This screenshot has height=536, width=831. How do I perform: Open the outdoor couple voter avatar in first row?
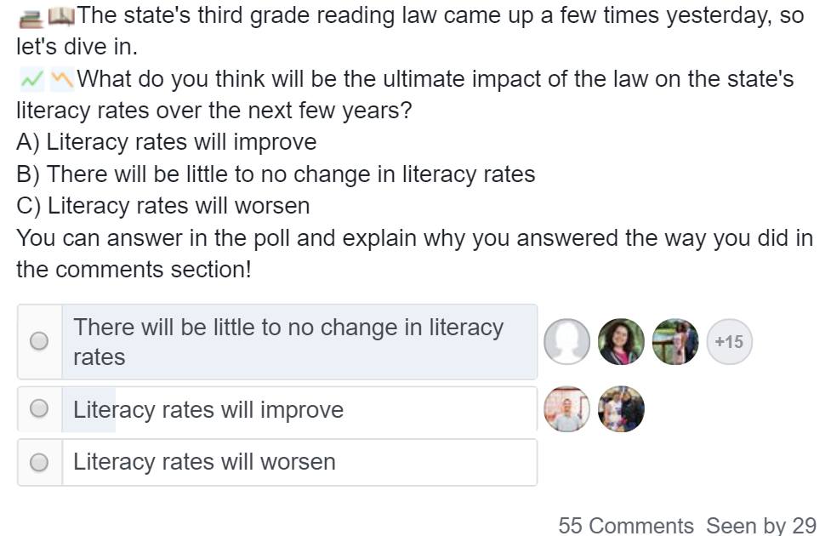pos(675,341)
